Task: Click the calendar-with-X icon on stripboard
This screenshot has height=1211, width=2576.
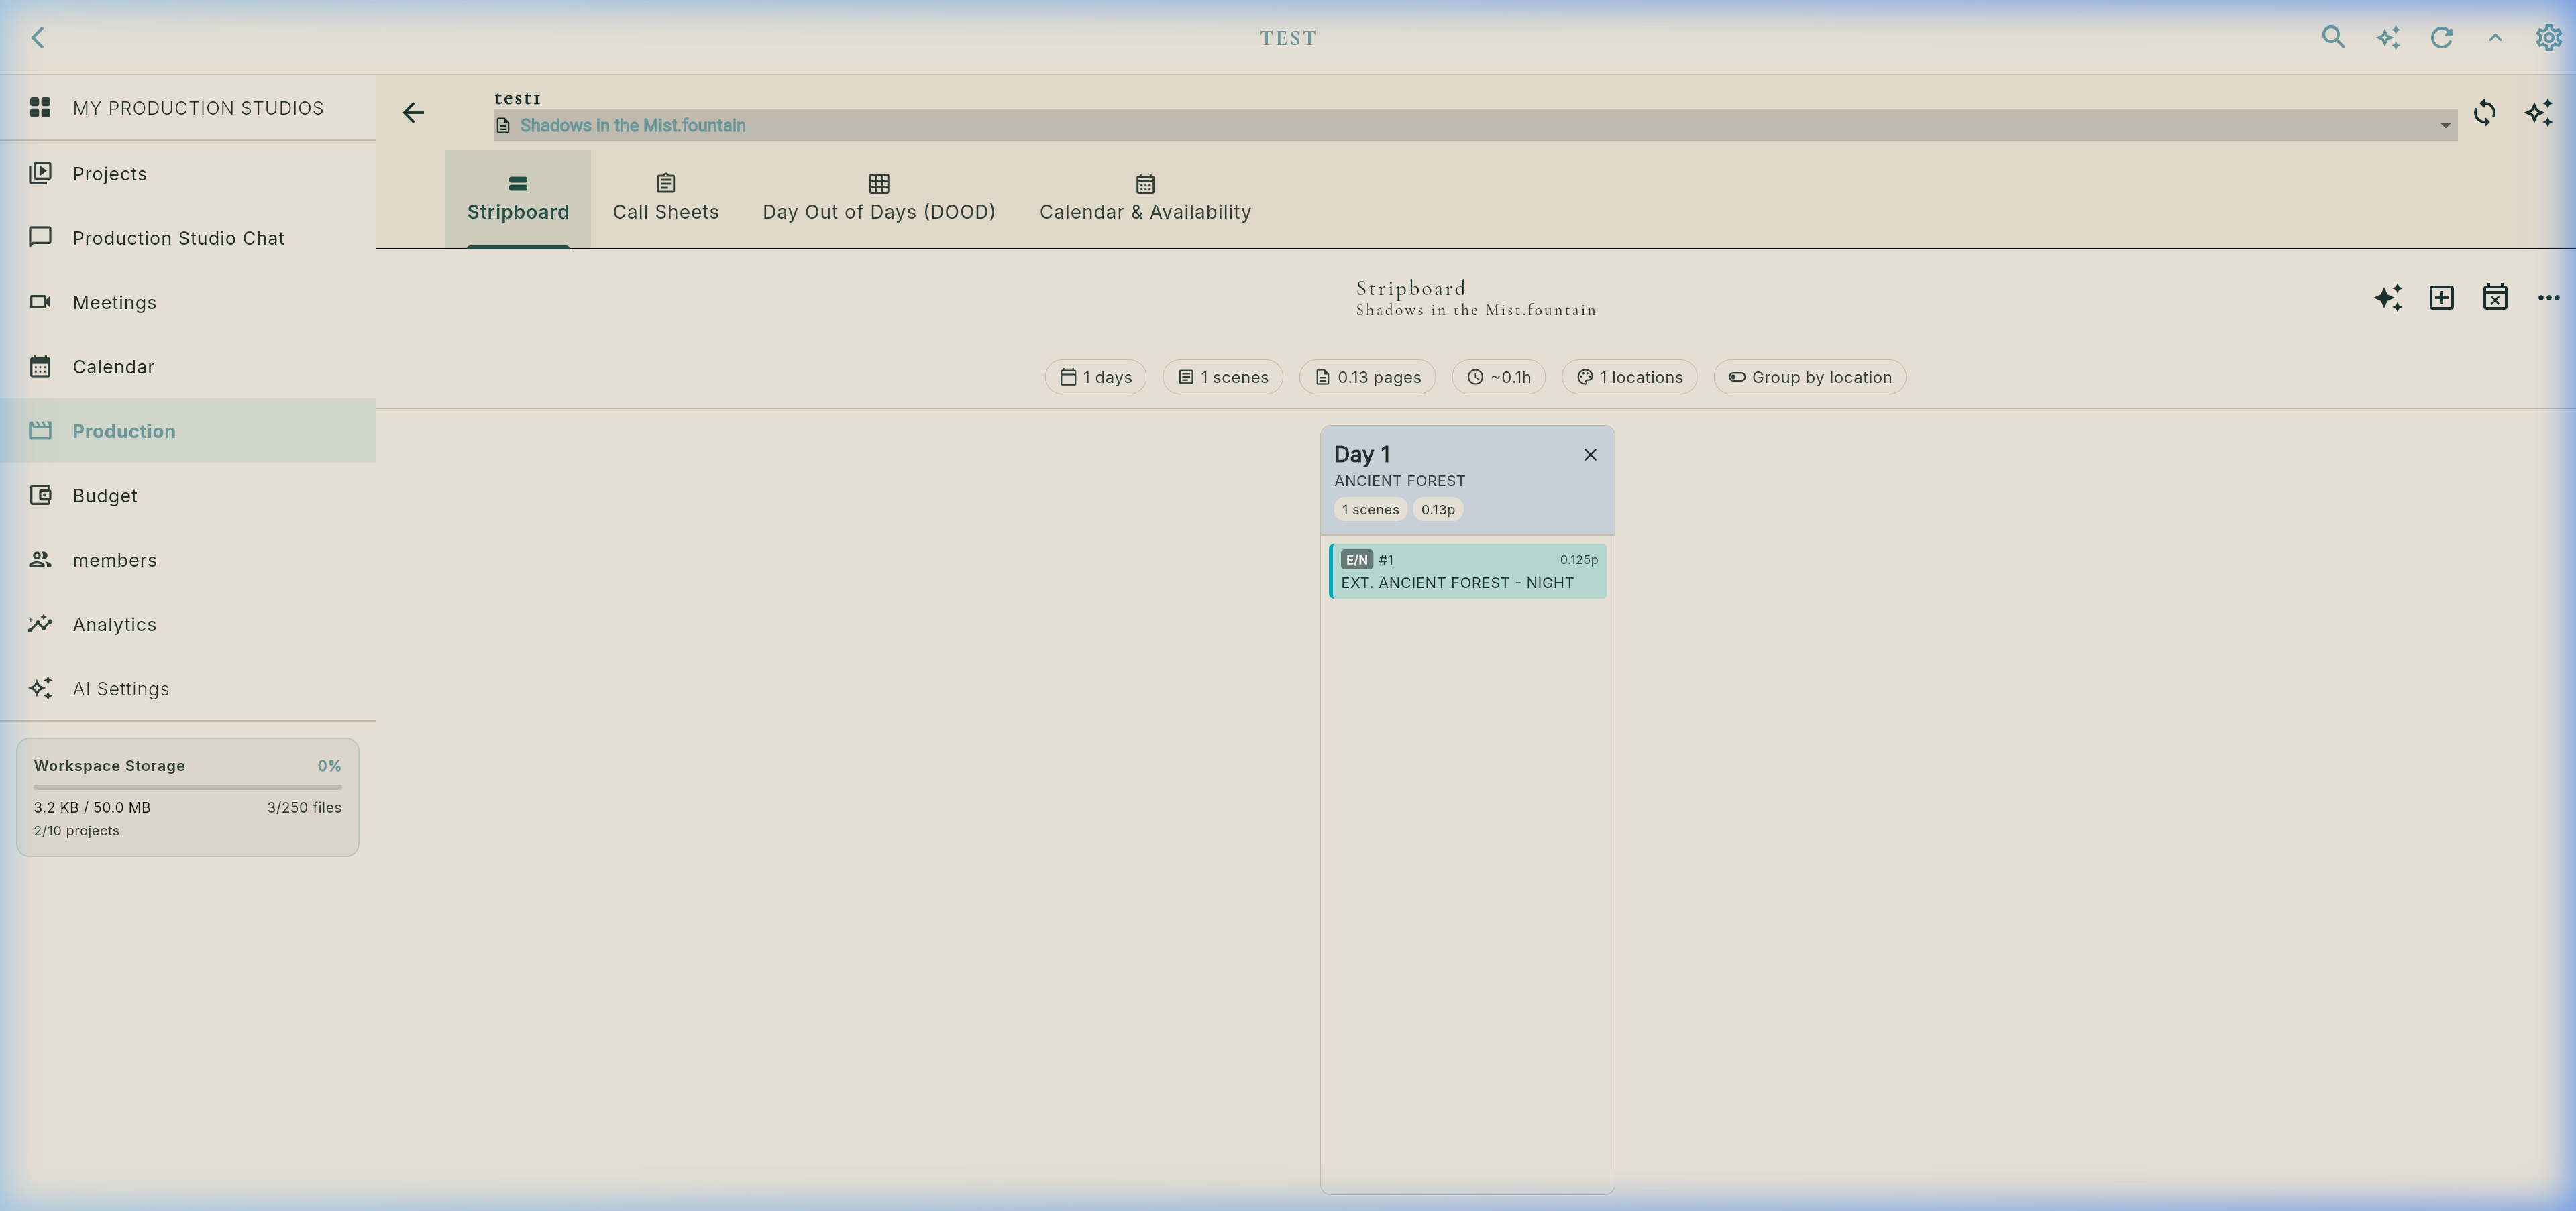Action: (x=2495, y=297)
